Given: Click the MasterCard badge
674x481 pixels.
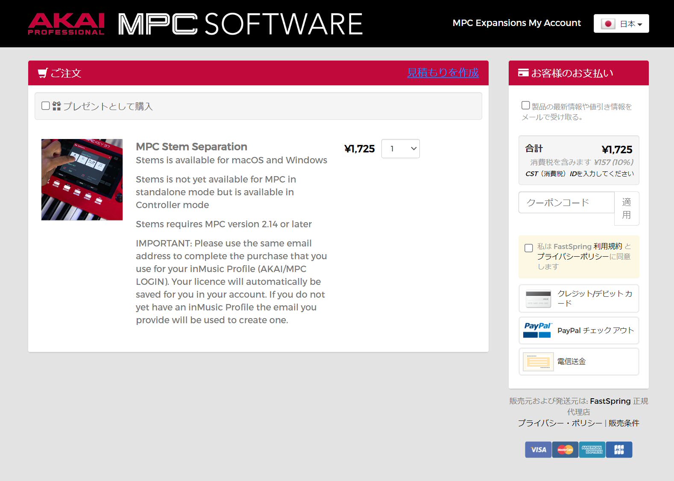Looking at the screenshot, I should (565, 449).
